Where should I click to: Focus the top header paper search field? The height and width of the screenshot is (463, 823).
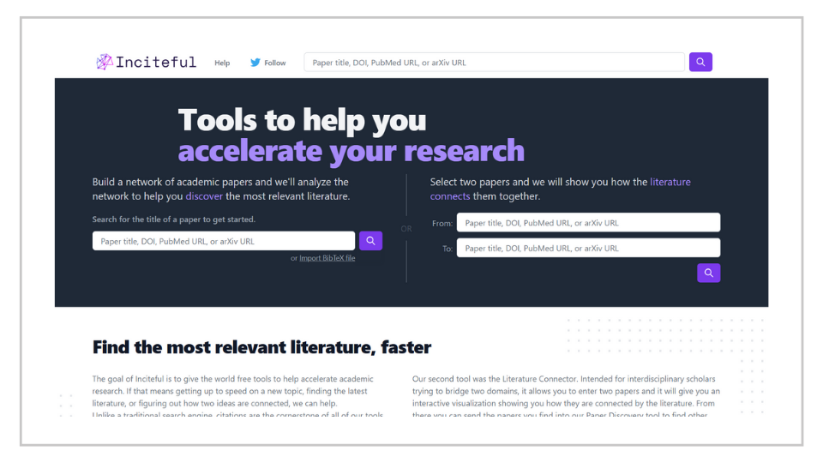(494, 62)
